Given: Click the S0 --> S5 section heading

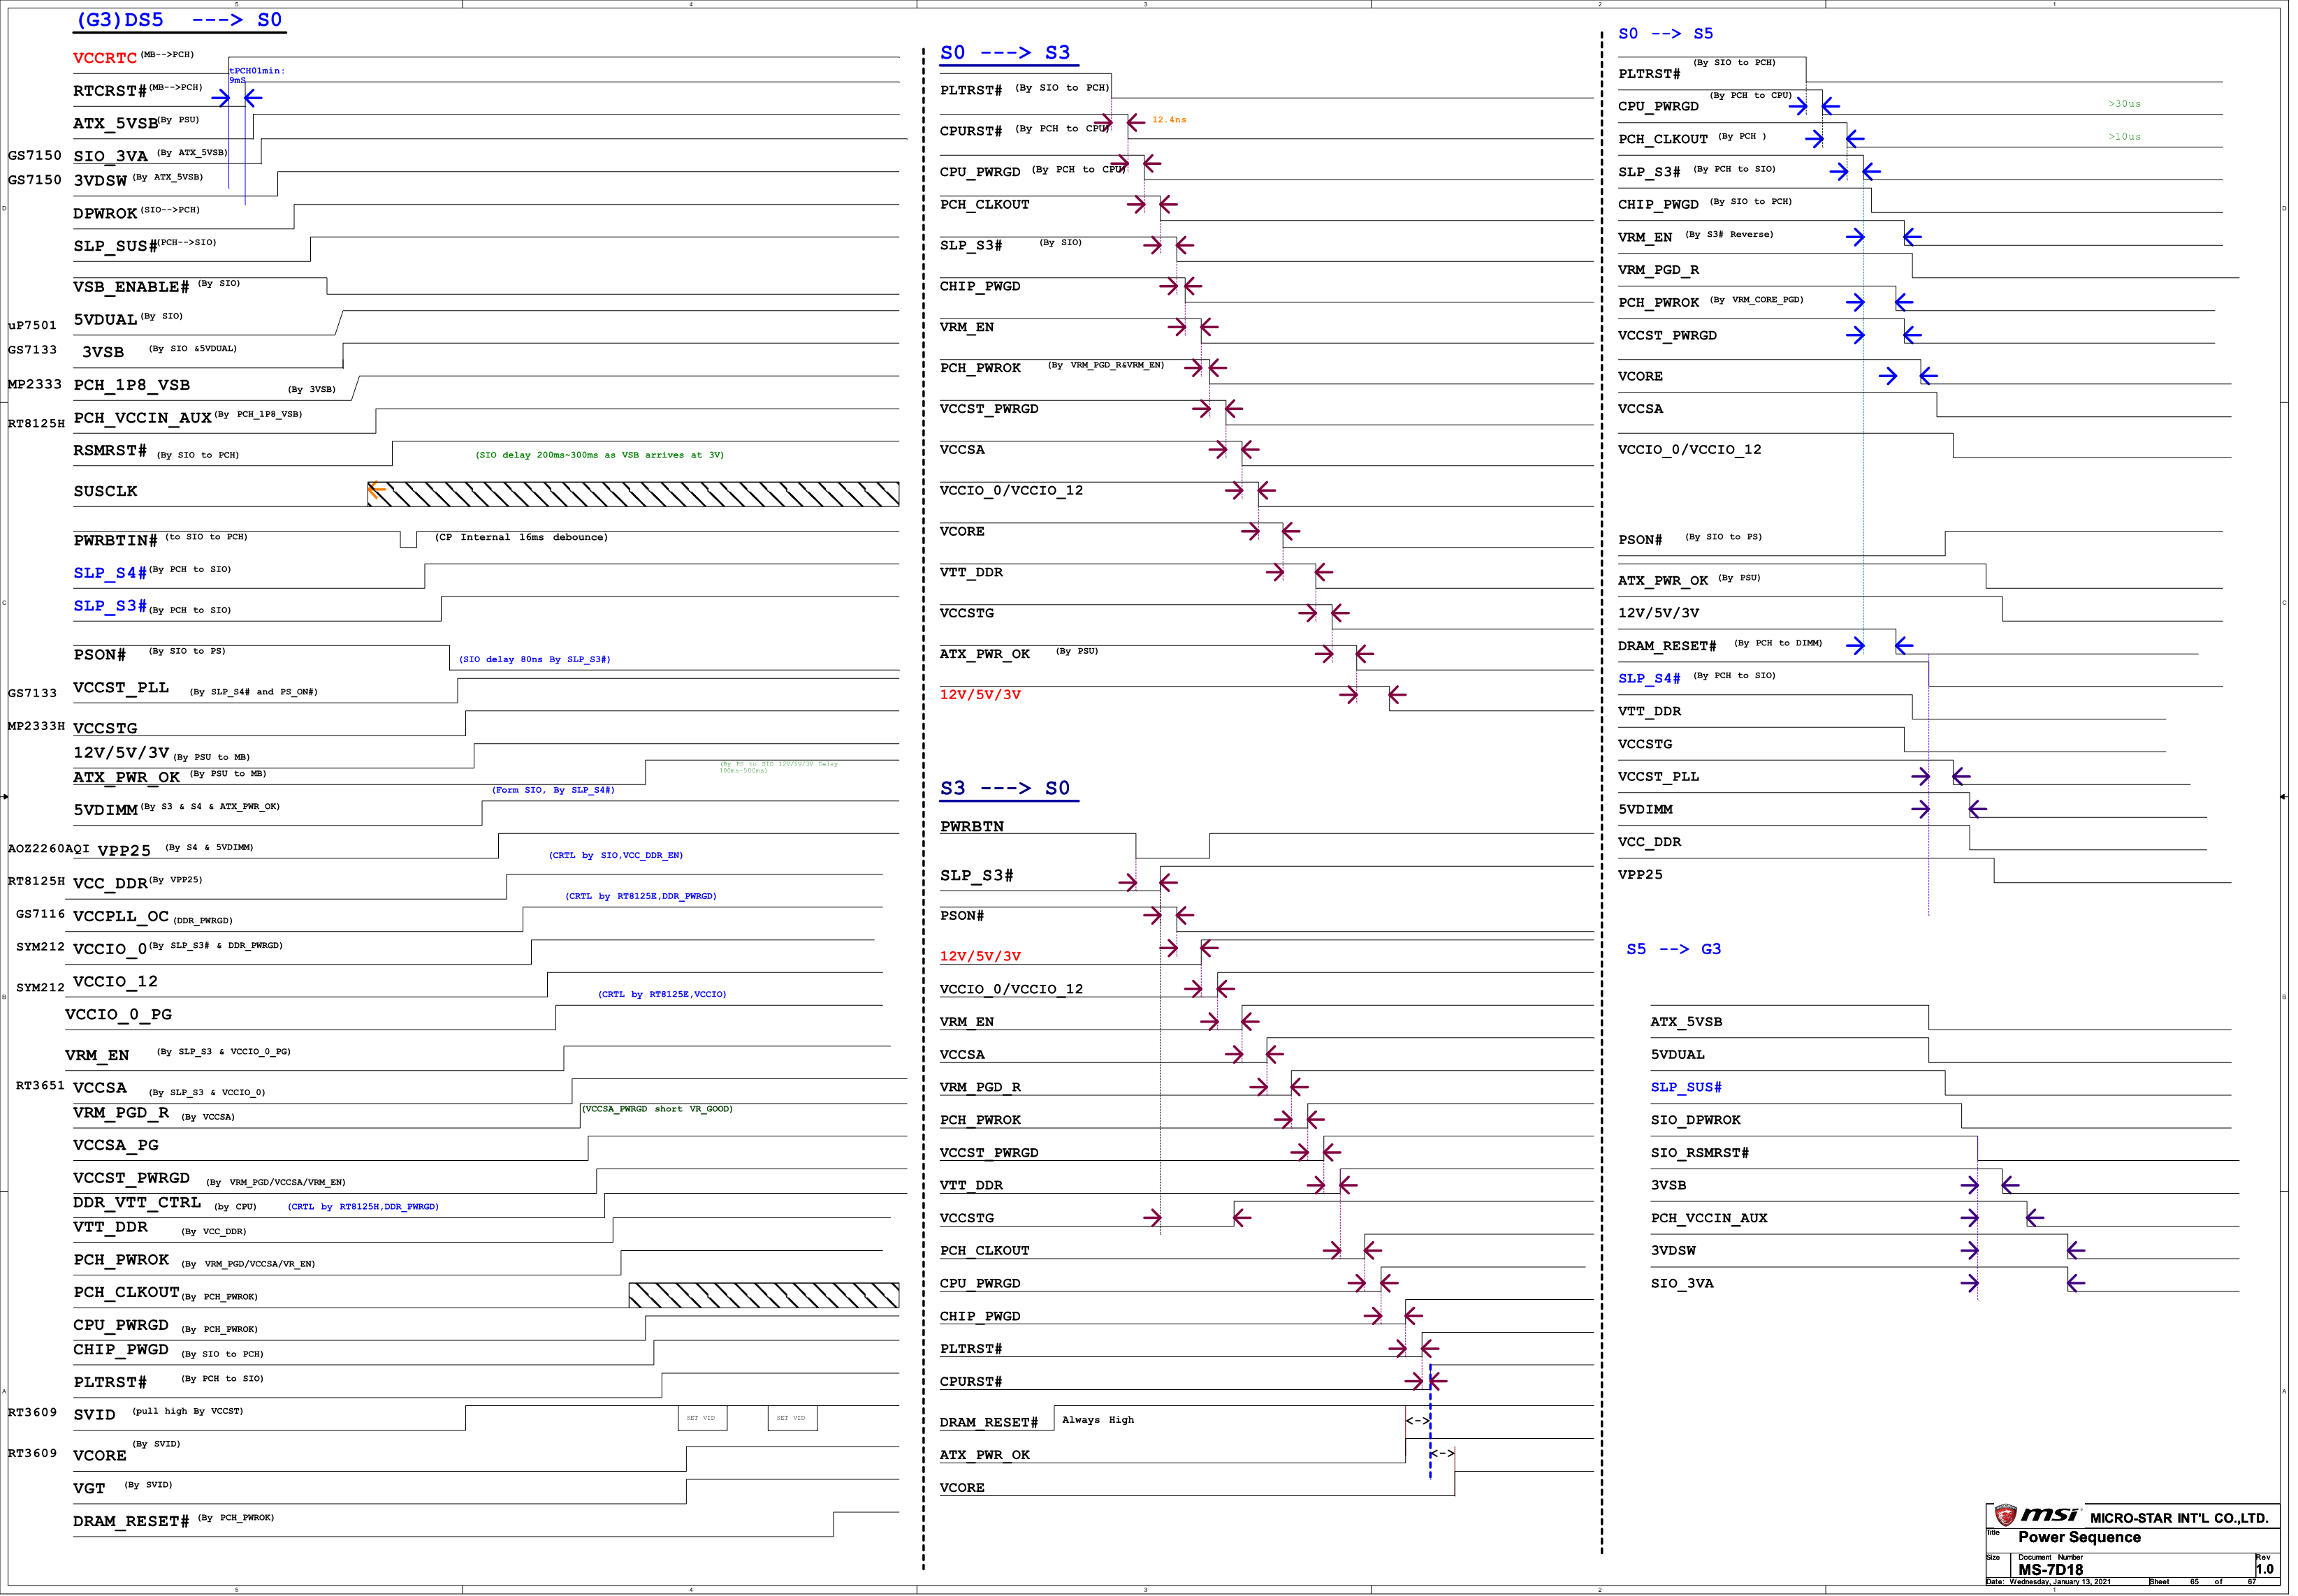Looking at the screenshot, I should [1665, 34].
